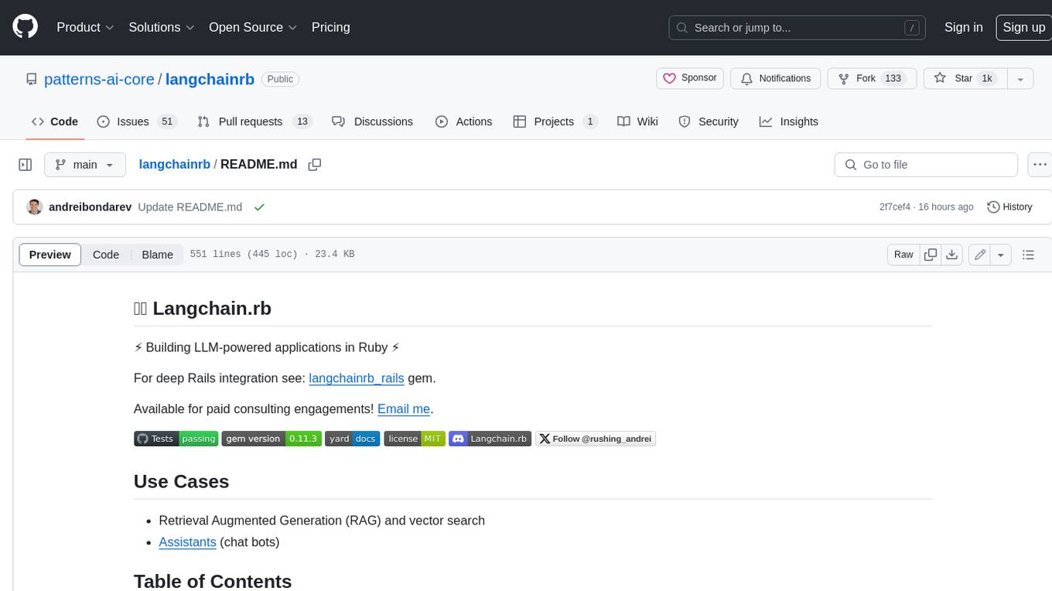
Task: Expand more edit options dropdown
Action: [1001, 255]
